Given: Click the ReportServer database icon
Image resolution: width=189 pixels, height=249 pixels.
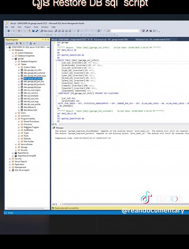Looking at the screenshot, I should pyautogui.click(x=16, y=153).
